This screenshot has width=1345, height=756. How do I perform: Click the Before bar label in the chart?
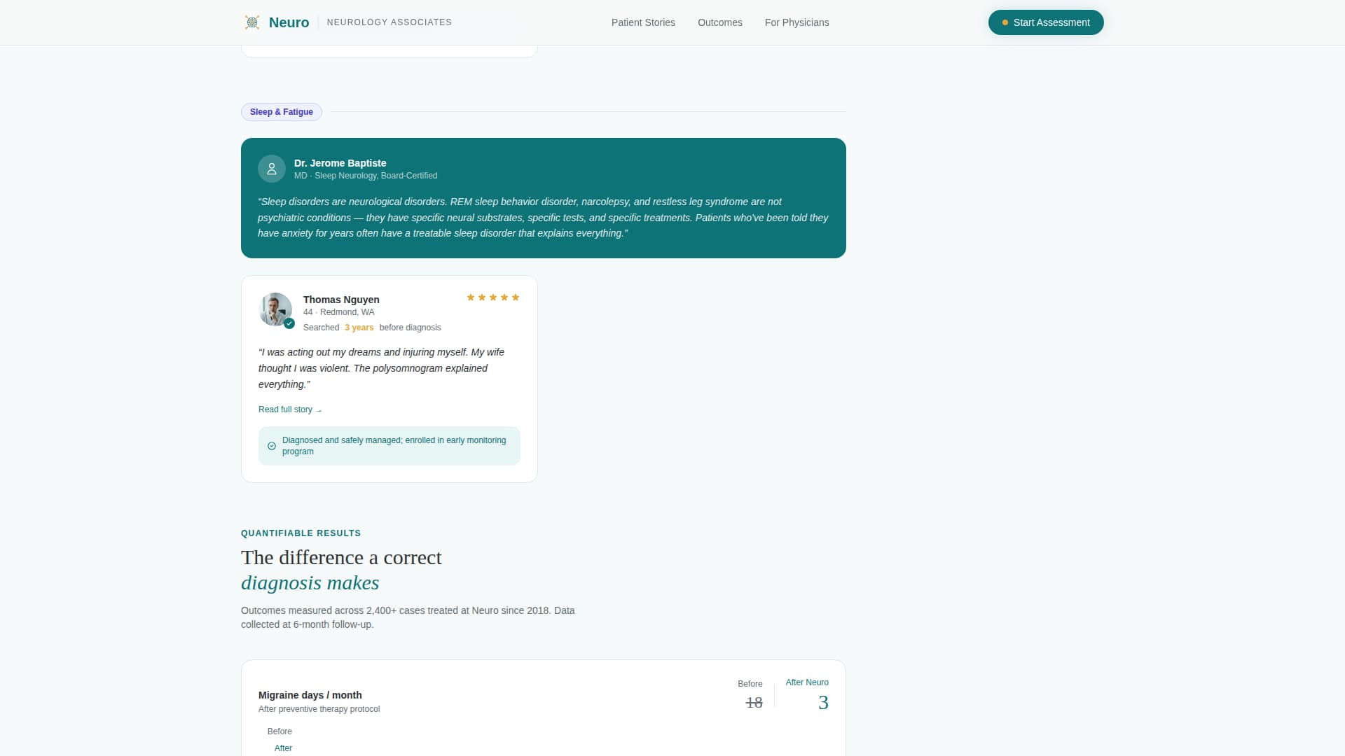pyautogui.click(x=280, y=731)
